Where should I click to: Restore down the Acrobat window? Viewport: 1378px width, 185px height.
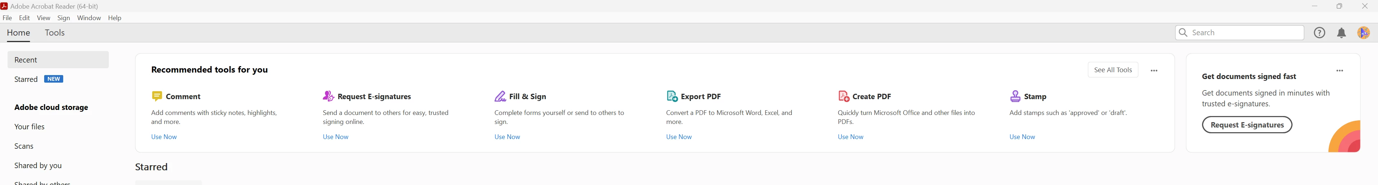coord(1340,6)
